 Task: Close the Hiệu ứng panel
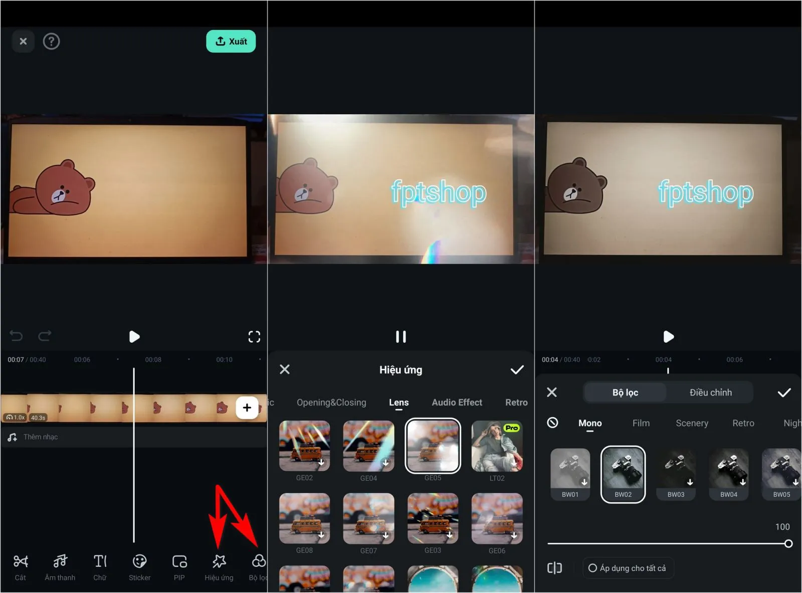(285, 370)
